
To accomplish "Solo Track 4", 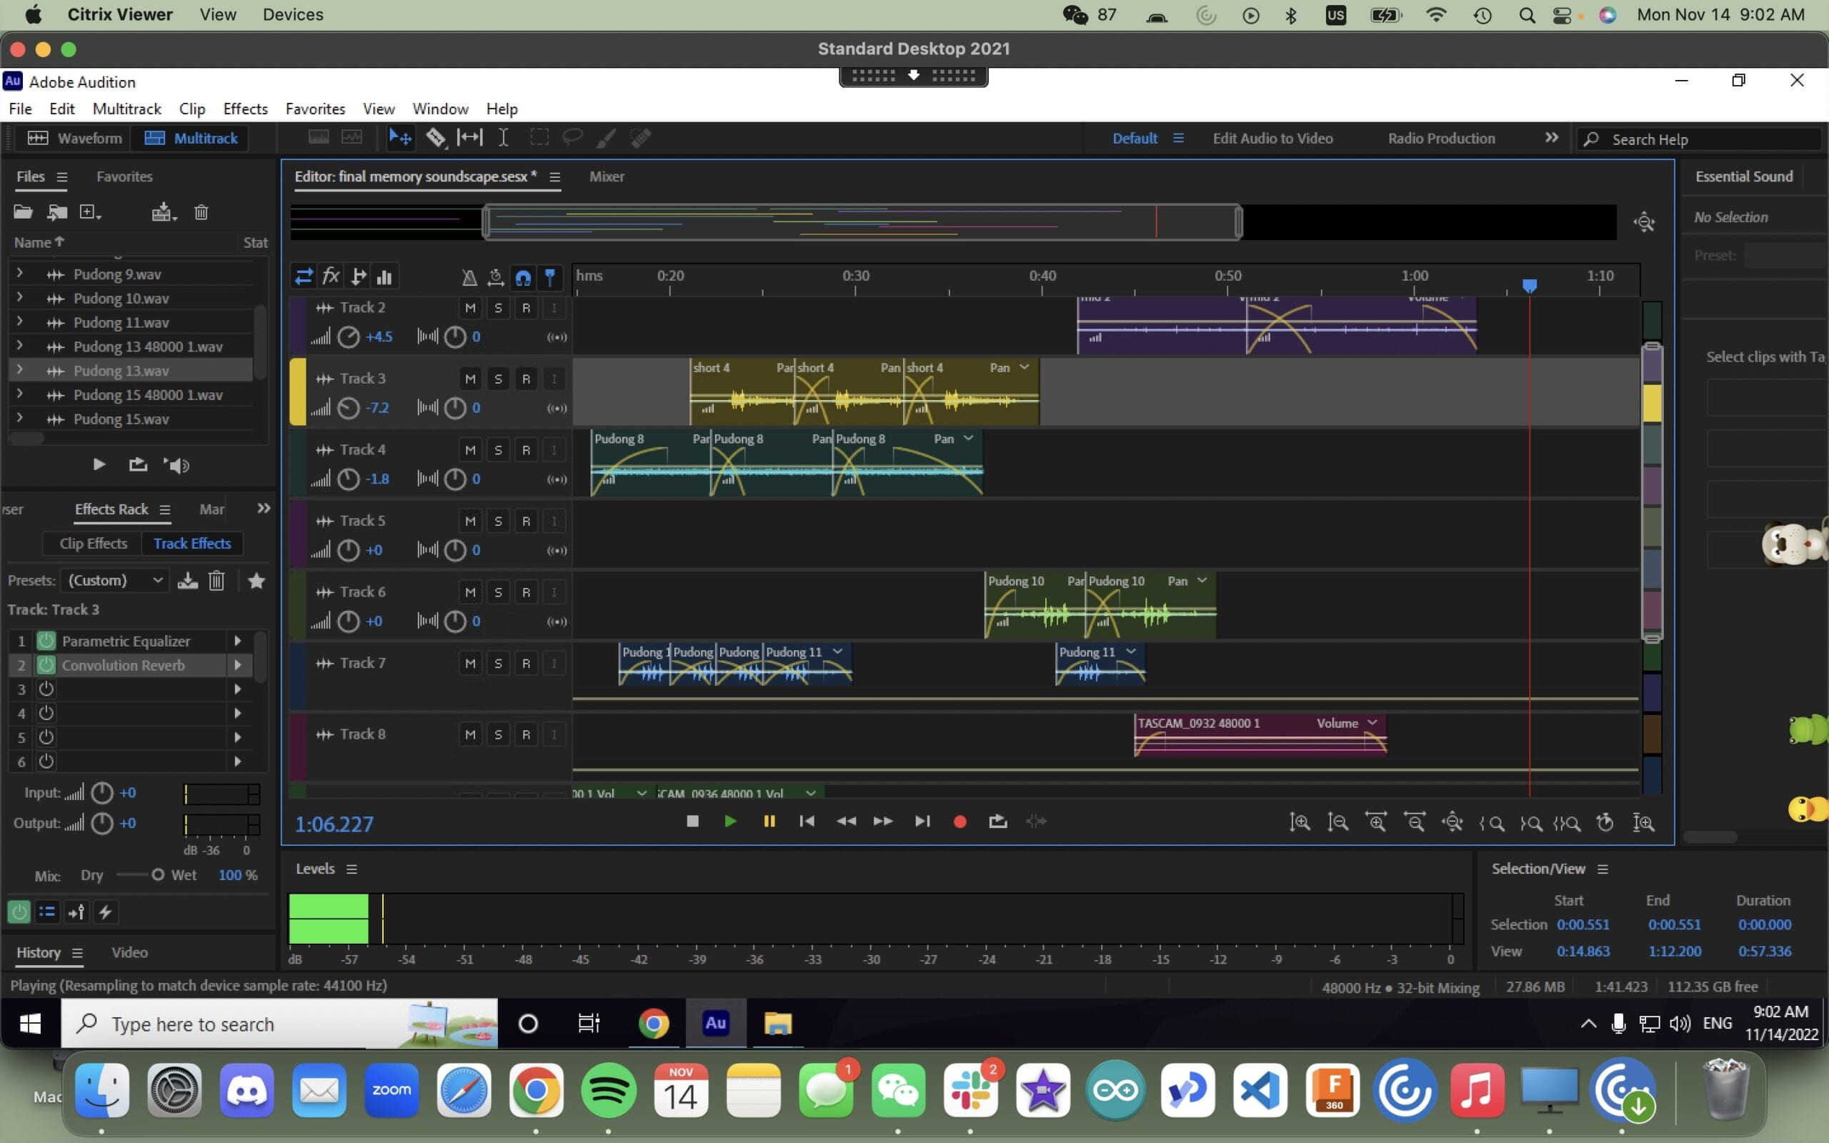I will [498, 450].
